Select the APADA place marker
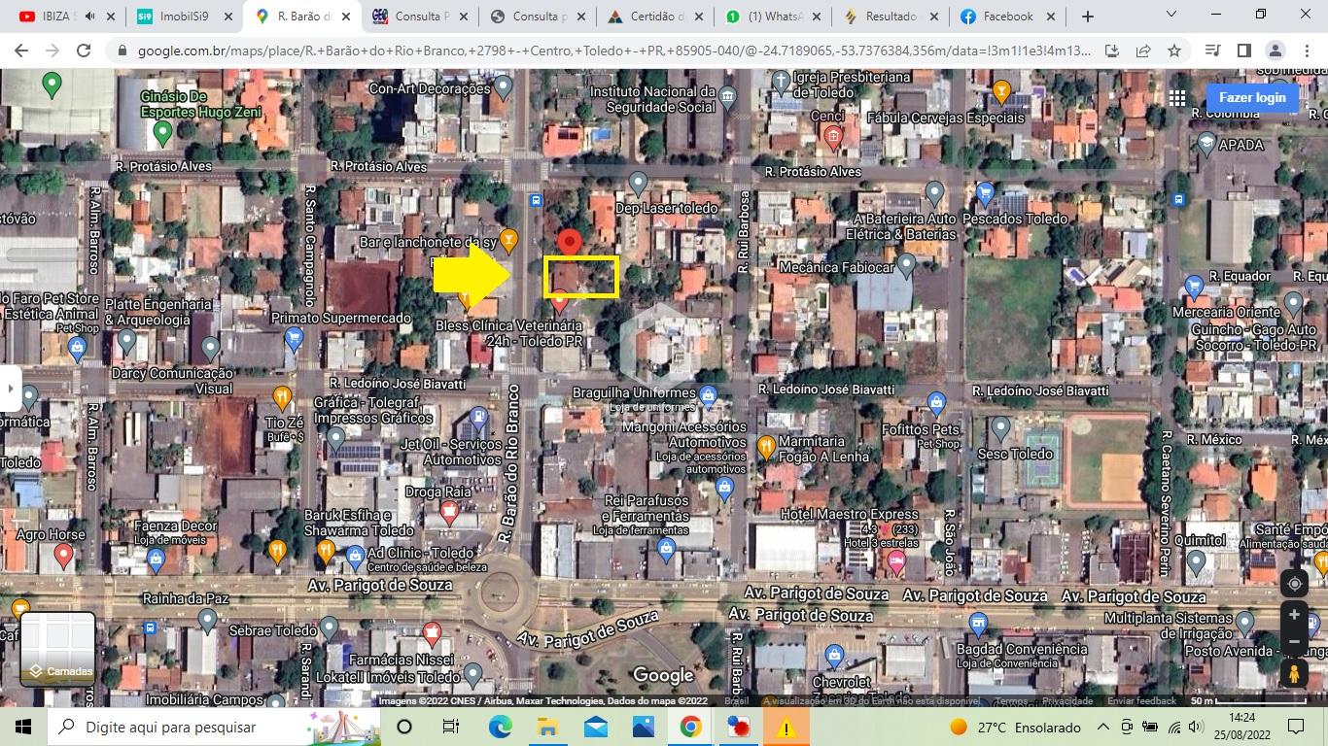Image resolution: width=1328 pixels, height=746 pixels. pos(1206,144)
